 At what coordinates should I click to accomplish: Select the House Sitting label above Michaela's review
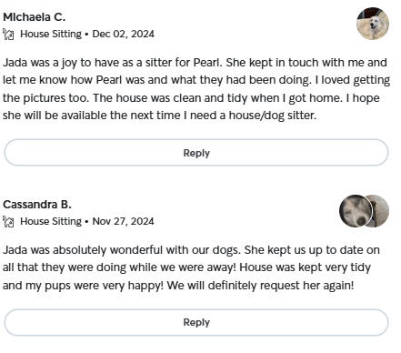tap(51, 34)
